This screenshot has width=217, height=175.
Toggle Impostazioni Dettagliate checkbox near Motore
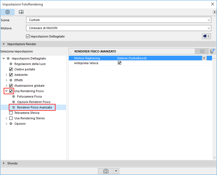click(28, 36)
